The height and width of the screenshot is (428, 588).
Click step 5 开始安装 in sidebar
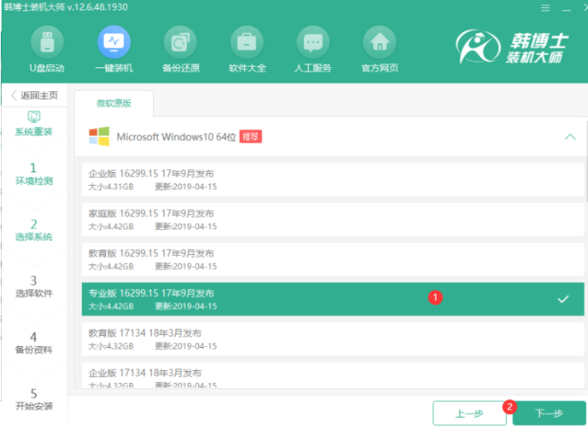[x=34, y=399]
